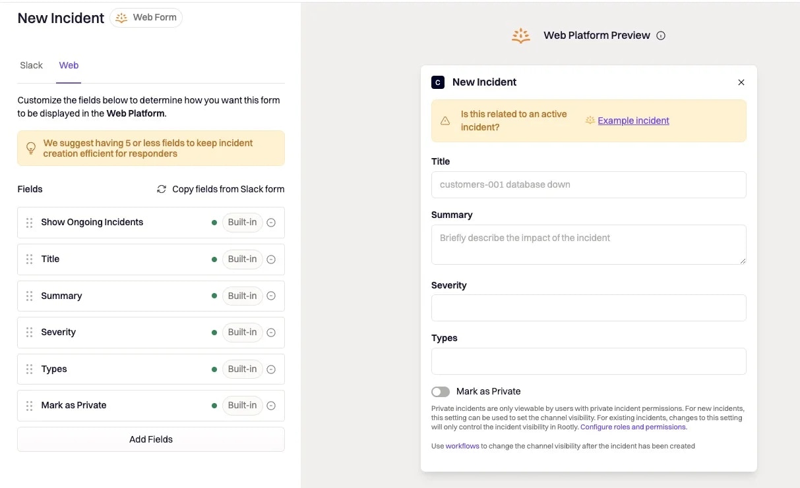
Task: Click the Summary text area in preview
Action: pyautogui.click(x=589, y=245)
